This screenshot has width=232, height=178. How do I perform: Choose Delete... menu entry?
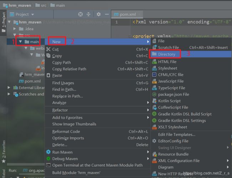point(98,145)
